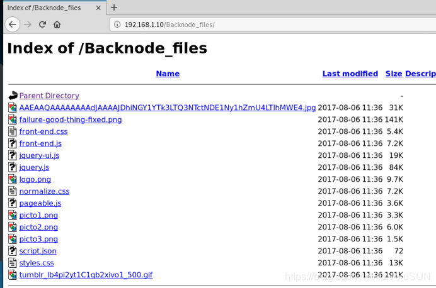Click the image icon beside failure-good-thing-fixed.png
Screen dimensions: 436x288
point(13,119)
